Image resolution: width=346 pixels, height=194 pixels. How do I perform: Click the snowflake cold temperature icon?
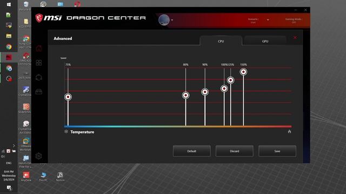coord(66,131)
